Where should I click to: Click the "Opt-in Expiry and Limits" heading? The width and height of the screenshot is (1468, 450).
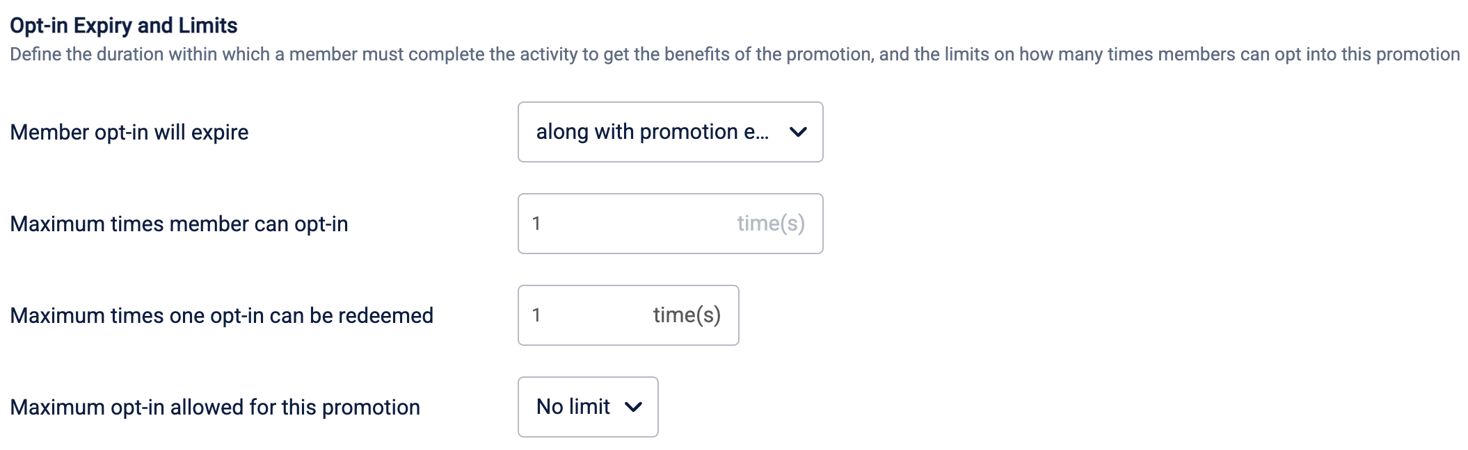coord(124,26)
